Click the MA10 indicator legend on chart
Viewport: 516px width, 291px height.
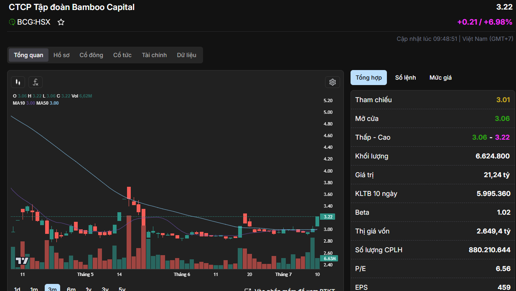24,103
